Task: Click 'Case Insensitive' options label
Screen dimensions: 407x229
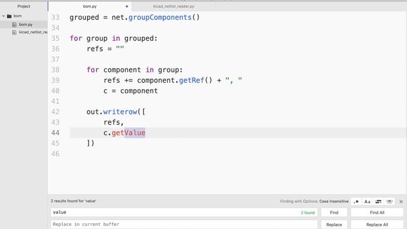Action: point(334,201)
